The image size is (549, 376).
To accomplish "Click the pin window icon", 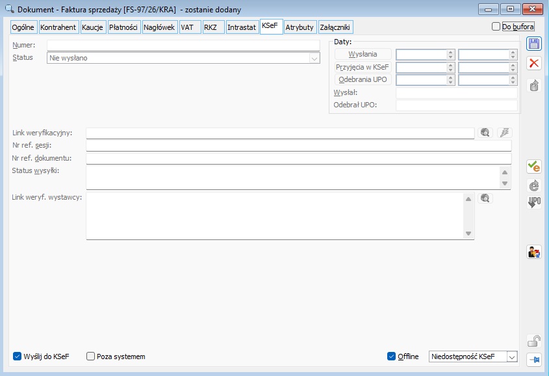I will click(534, 360).
